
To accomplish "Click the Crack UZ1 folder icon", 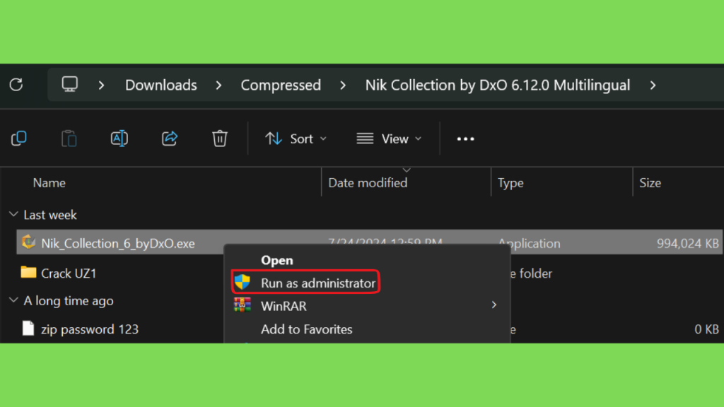I will click(28, 272).
